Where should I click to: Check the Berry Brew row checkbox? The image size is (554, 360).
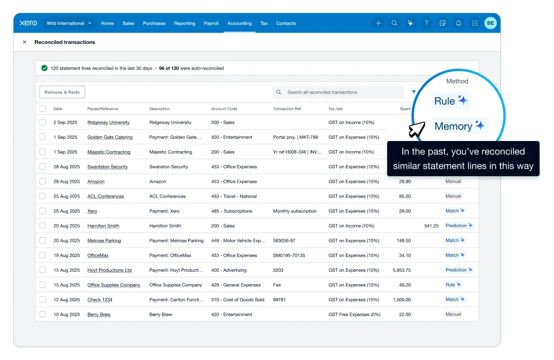[x=43, y=314]
